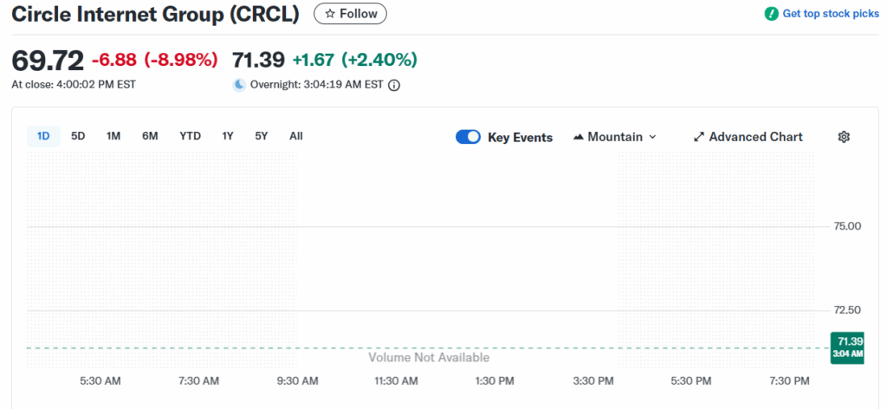Select the 1D time range tab
Screen dimensions: 887x409
(43, 136)
